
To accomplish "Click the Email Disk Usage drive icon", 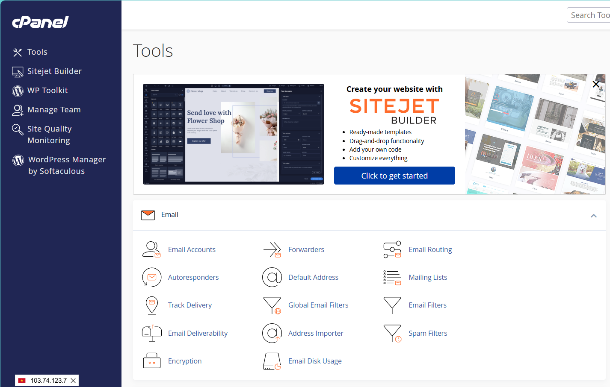I will pos(272,361).
